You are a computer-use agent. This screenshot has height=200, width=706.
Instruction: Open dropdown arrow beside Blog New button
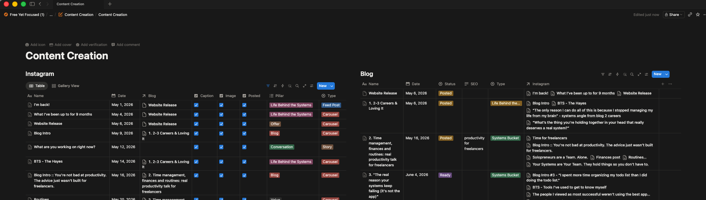click(x=667, y=74)
